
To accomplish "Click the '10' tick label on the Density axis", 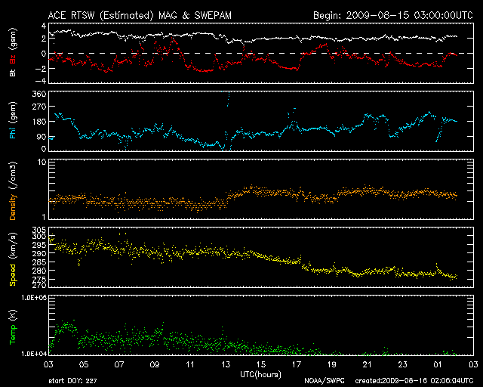I will [x=42, y=162].
